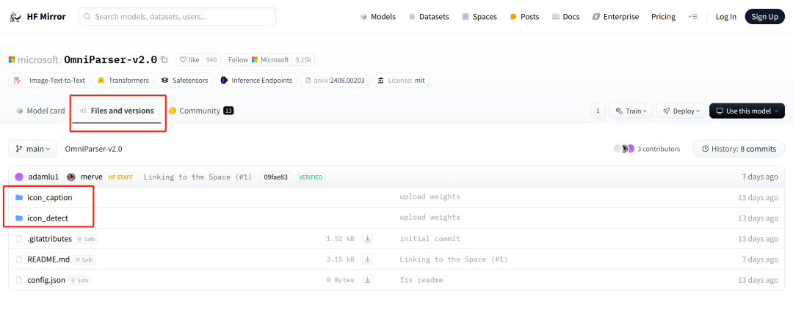
Task: Switch to the Files and versions tab
Action: click(117, 111)
